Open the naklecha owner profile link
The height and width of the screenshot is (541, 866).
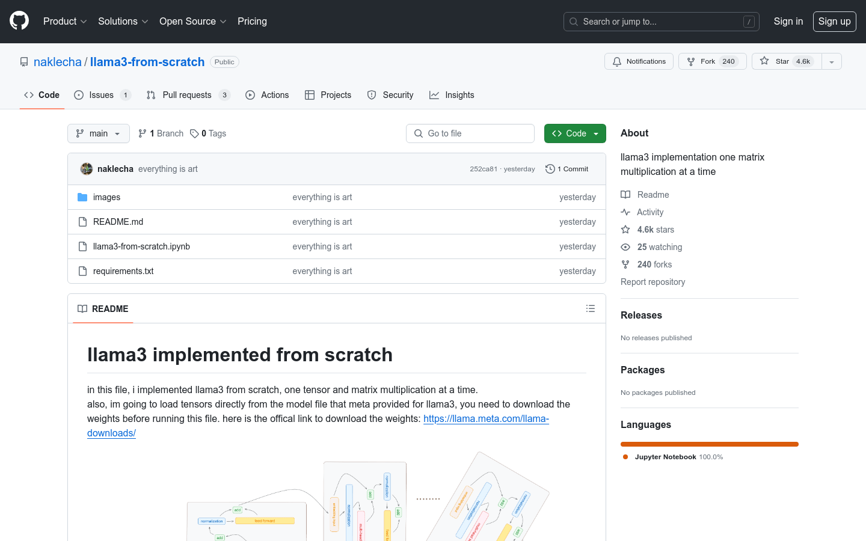tap(58, 62)
